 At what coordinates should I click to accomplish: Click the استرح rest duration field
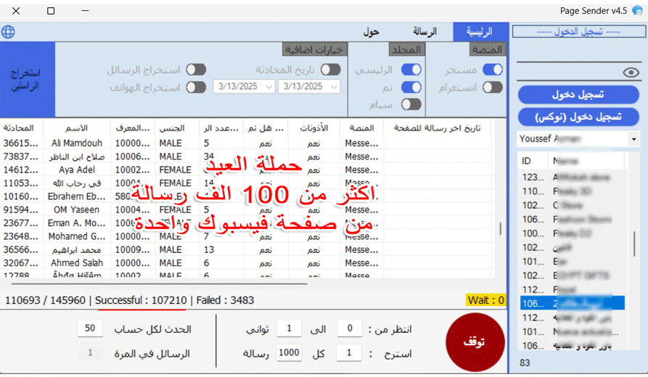click(x=350, y=353)
